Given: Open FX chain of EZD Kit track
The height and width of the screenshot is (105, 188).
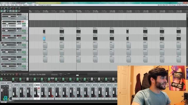Looking at the screenshot, I should coord(24,59).
